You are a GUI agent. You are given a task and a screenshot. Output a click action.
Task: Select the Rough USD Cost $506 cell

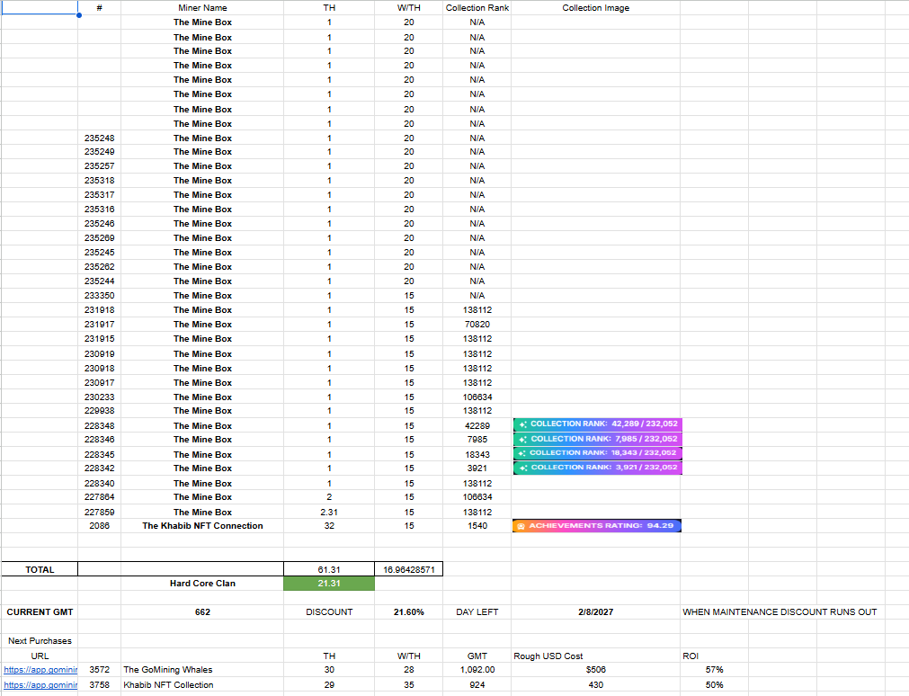[x=595, y=670]
